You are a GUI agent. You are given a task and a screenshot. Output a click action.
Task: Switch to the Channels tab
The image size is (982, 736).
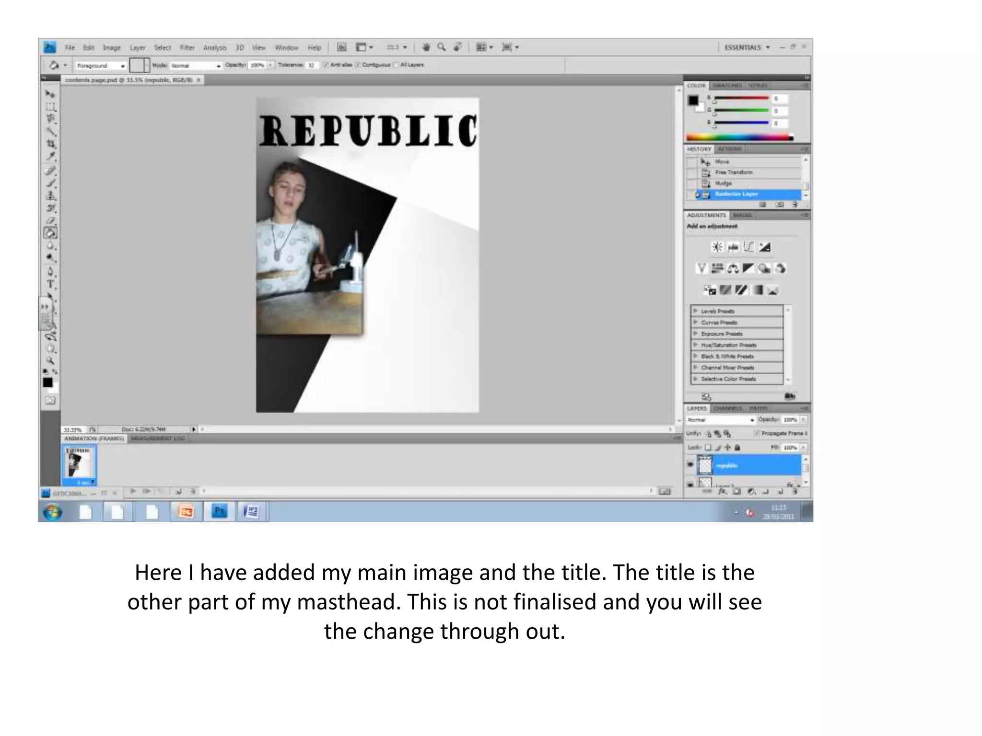click(x=727, y=409)
